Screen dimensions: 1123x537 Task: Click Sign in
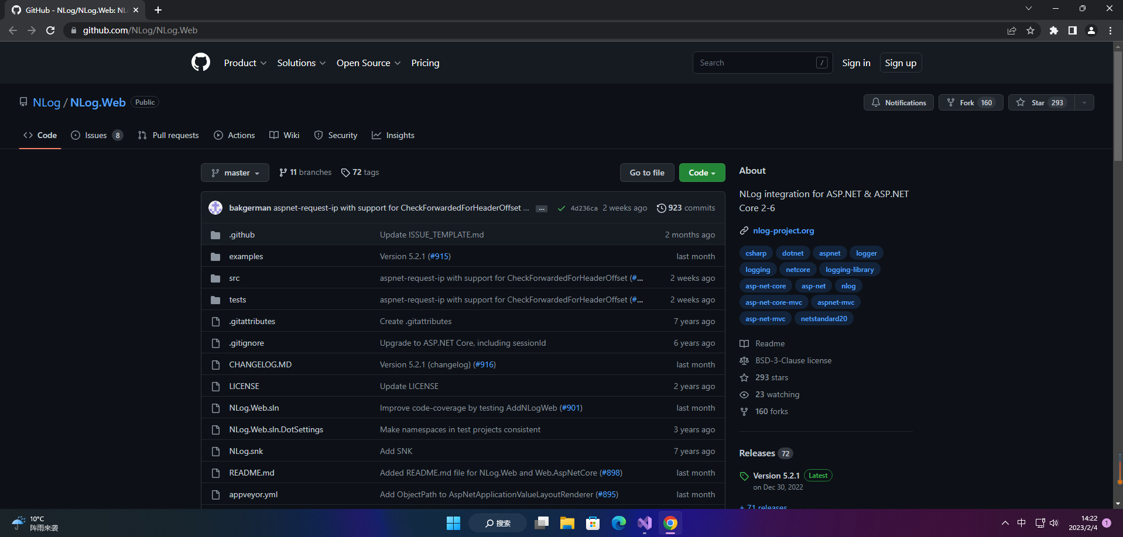tap(856, 63)
